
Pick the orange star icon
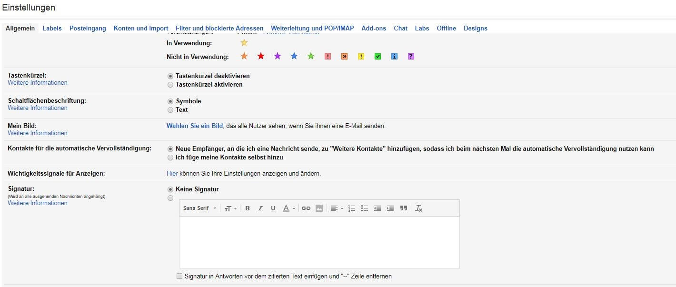(x=244, y=56)
